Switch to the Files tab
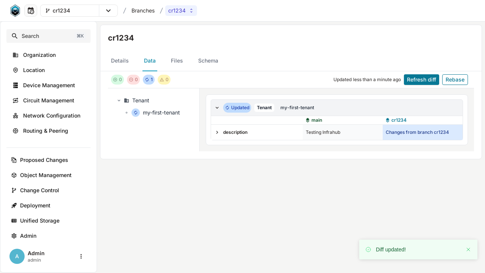Viewport: 485px width, 273px height. click(177, 61)
